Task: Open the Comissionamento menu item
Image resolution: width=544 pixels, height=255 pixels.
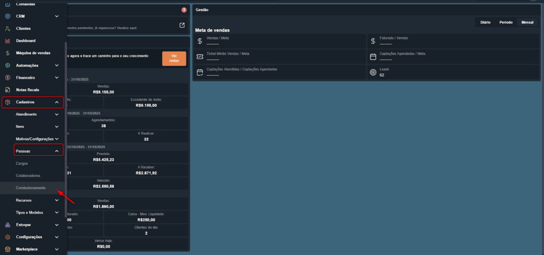Action: coord(31,188)
